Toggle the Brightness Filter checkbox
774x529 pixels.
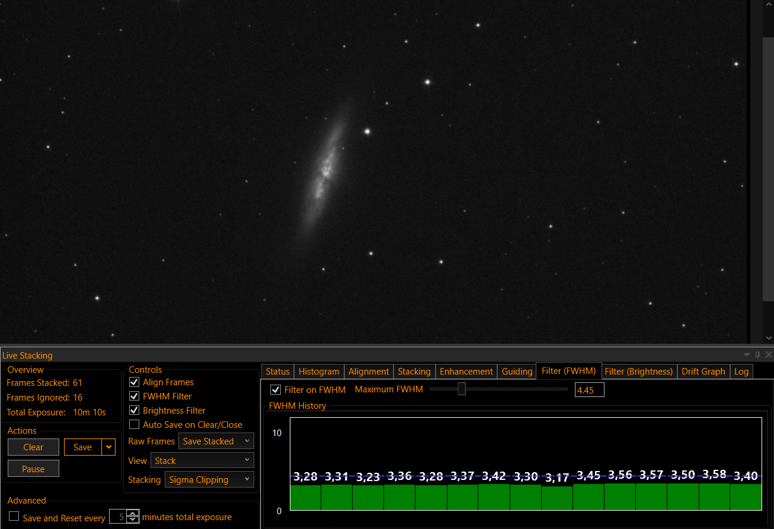pos(134,411)
